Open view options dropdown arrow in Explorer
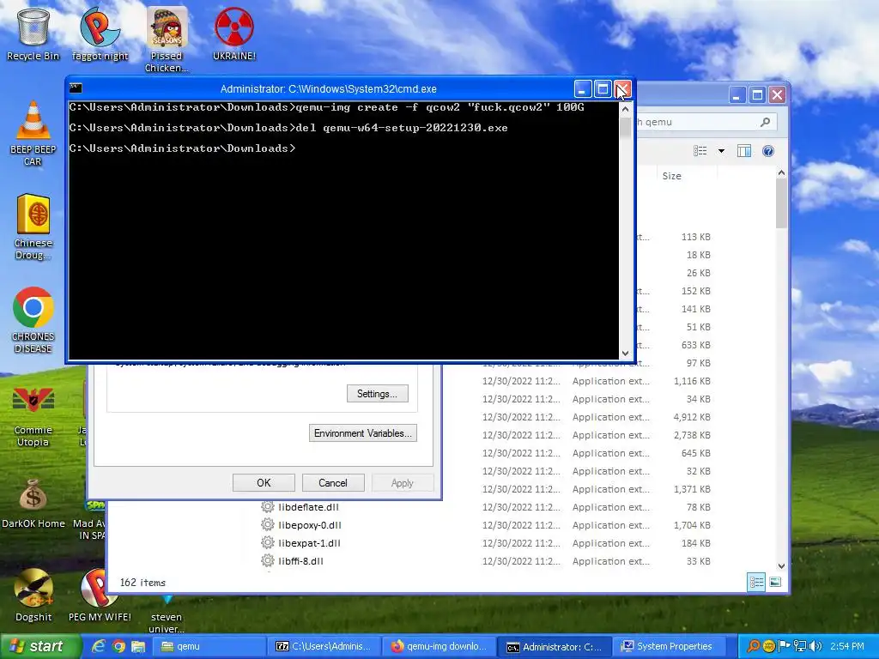This screenshot has height=659, width=879. pos(721,151)
